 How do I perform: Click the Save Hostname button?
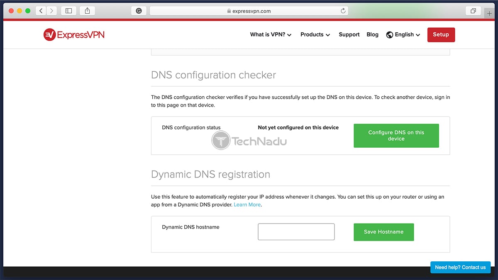[x=384, y=232]
